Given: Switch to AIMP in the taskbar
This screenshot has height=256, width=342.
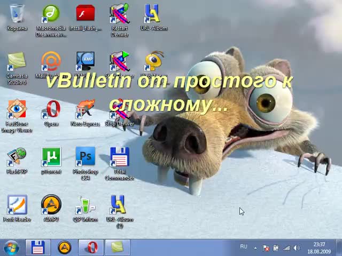Looking at the screenshot, I should pyautogui.click(x=65, y=247).
